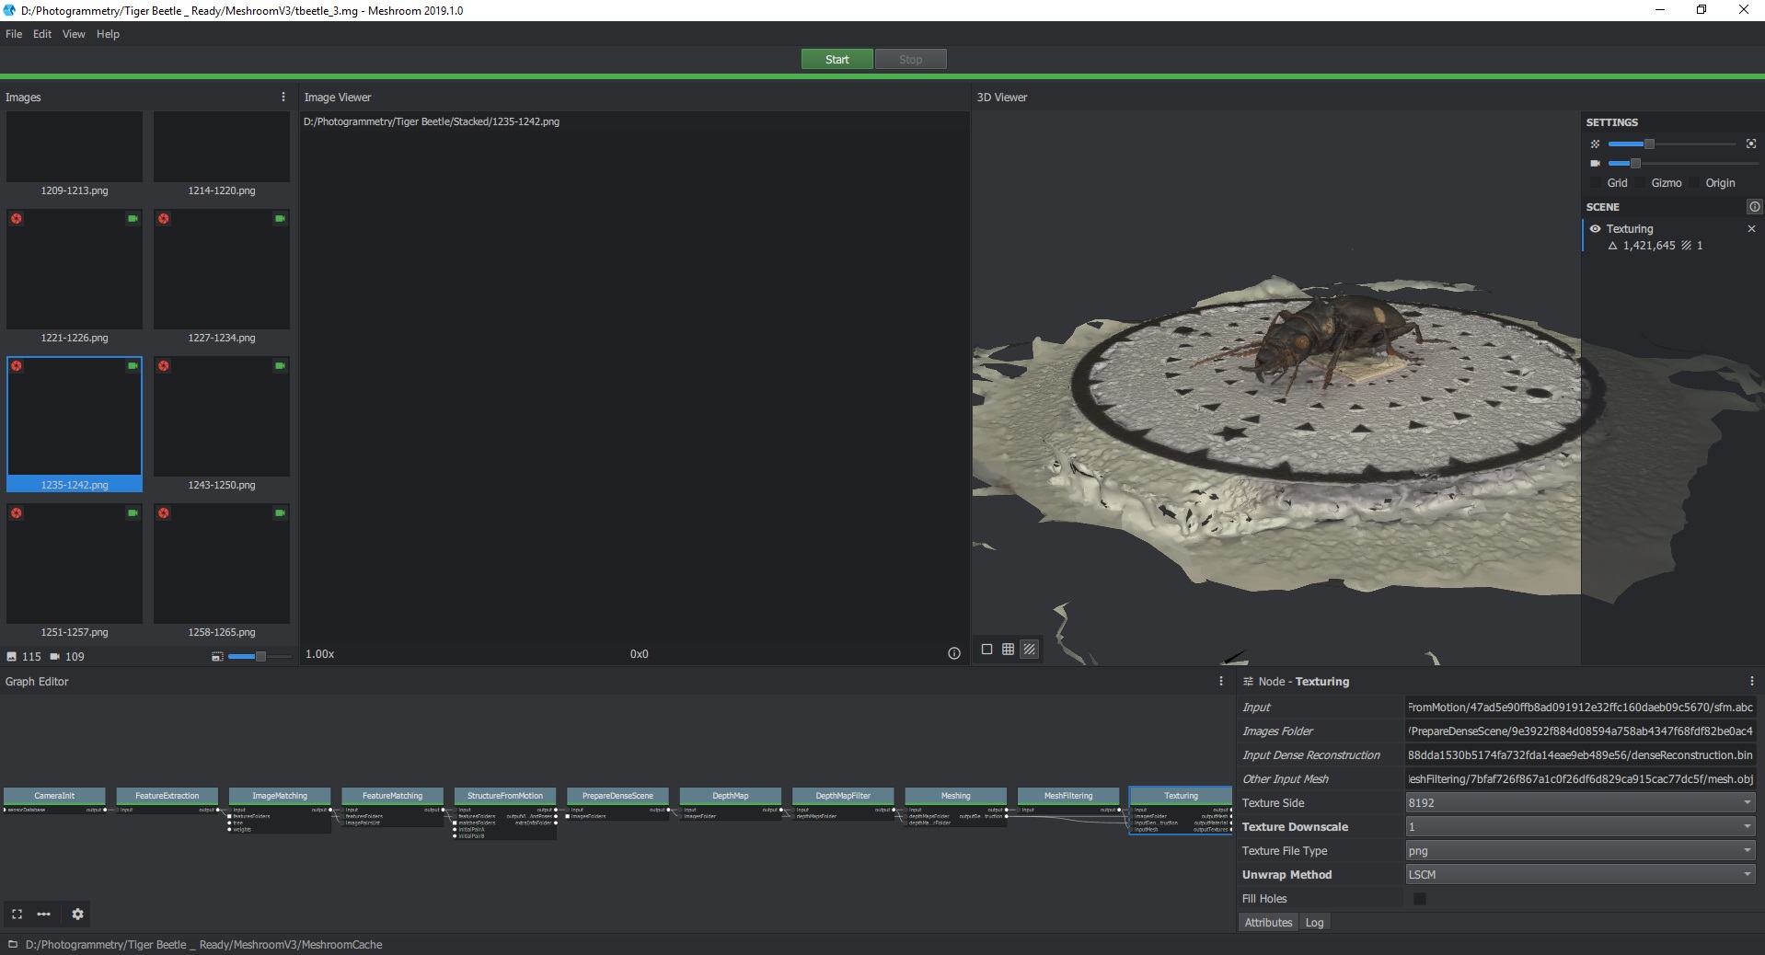
Task: Show image metadata info in Image Viewer
Action: (x=953, y=653)
